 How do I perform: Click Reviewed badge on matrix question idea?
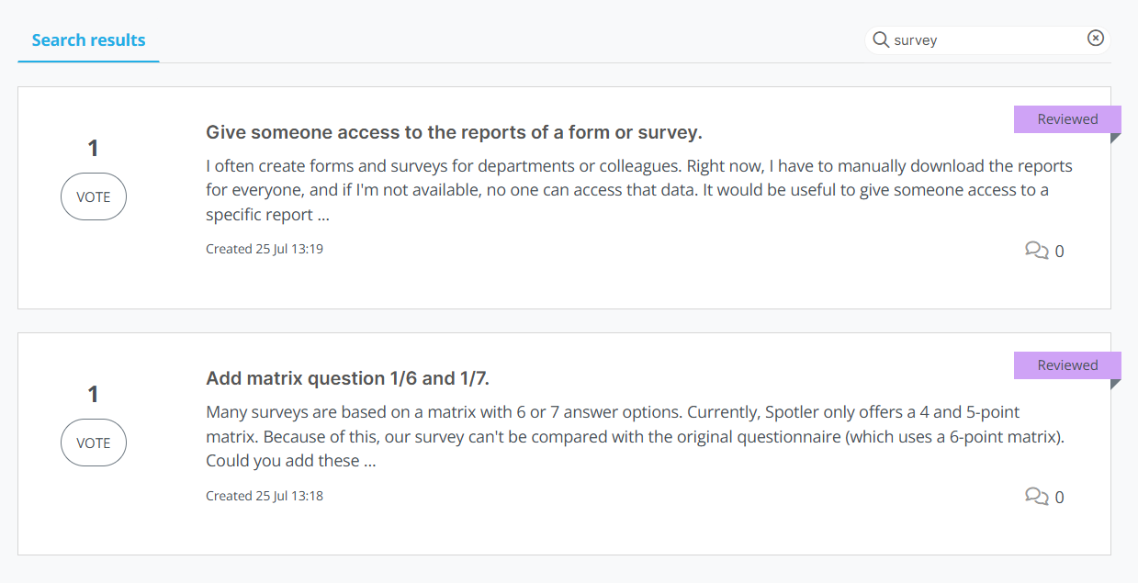click(1067, 365)
